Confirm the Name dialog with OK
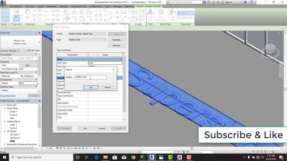The height and width of the screenshot is (161, 287). pos(91,88)
